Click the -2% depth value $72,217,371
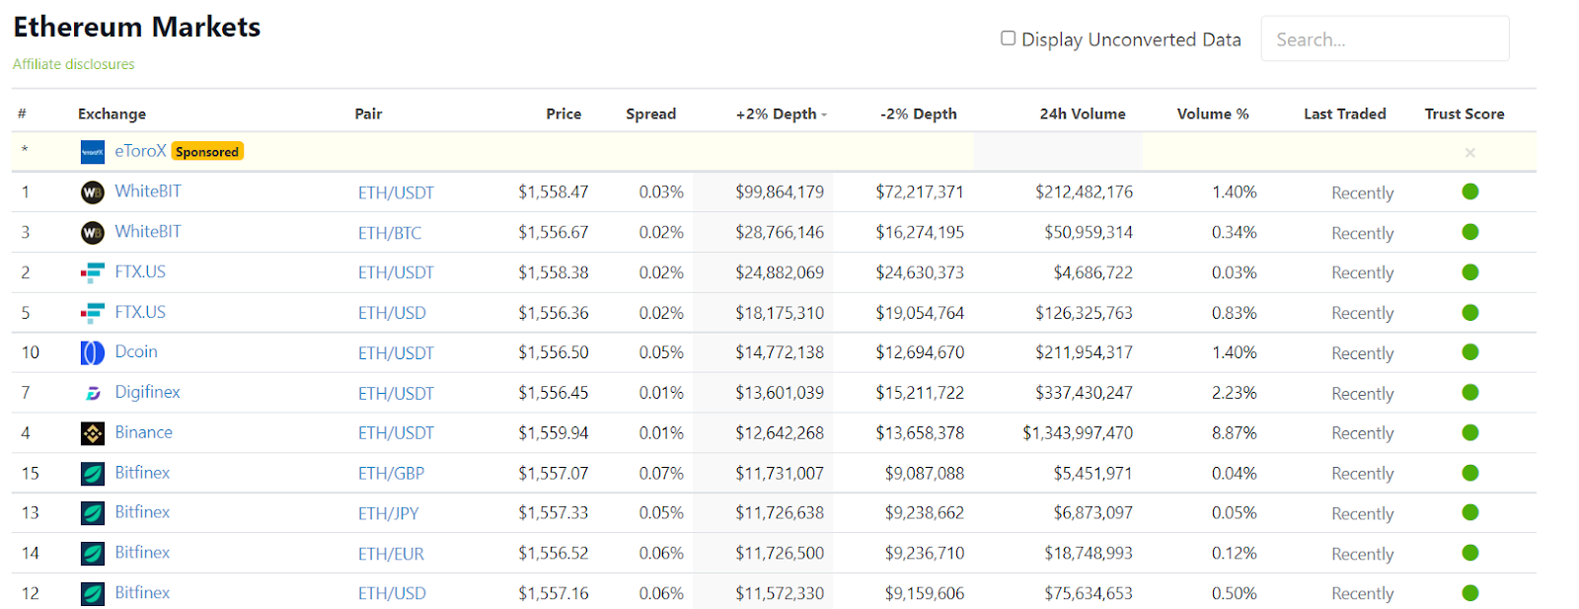This screenshot has height=609, width=1579. click(920, 191)
